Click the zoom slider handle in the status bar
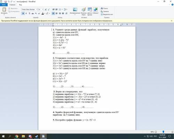Viewport: 174px width, 139px height. point(163,132)
